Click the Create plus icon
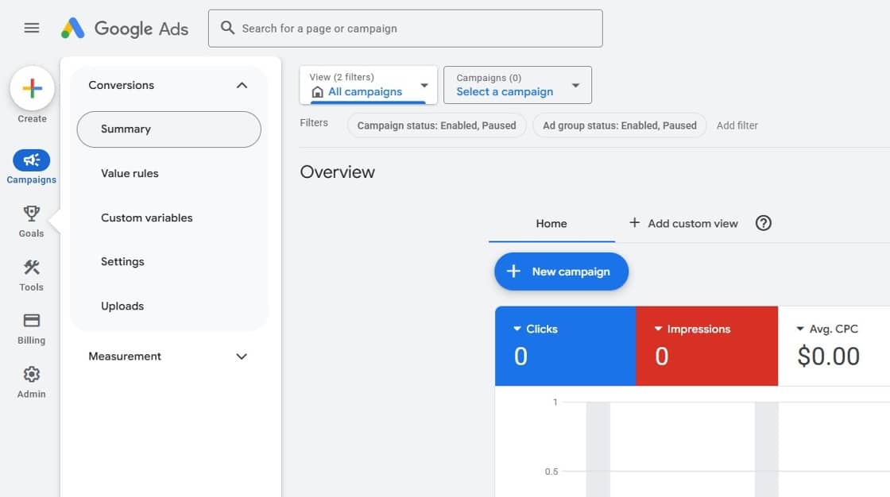The height and width of the screenshot is (497, 890). pos(32,88)
